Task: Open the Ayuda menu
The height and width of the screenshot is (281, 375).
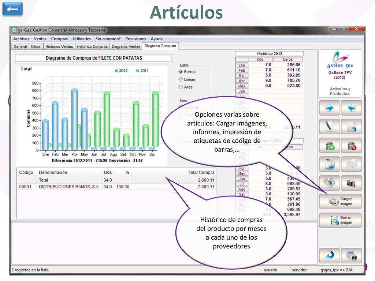Action: [x=156, y=39]
